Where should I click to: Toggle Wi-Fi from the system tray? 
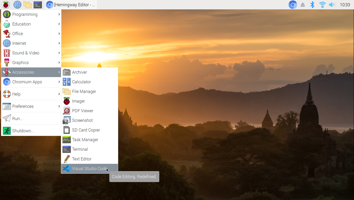pyautogui.click(x=322, y=4)
